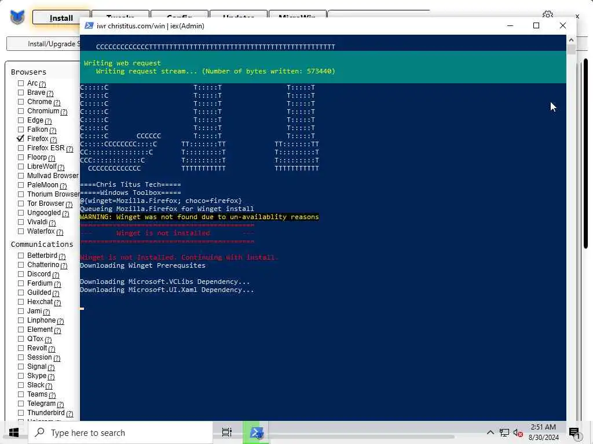Image resolution: width=593 pixels, height=444 pixels.
Task: Enable the Element checkbox
Action: 21,330
